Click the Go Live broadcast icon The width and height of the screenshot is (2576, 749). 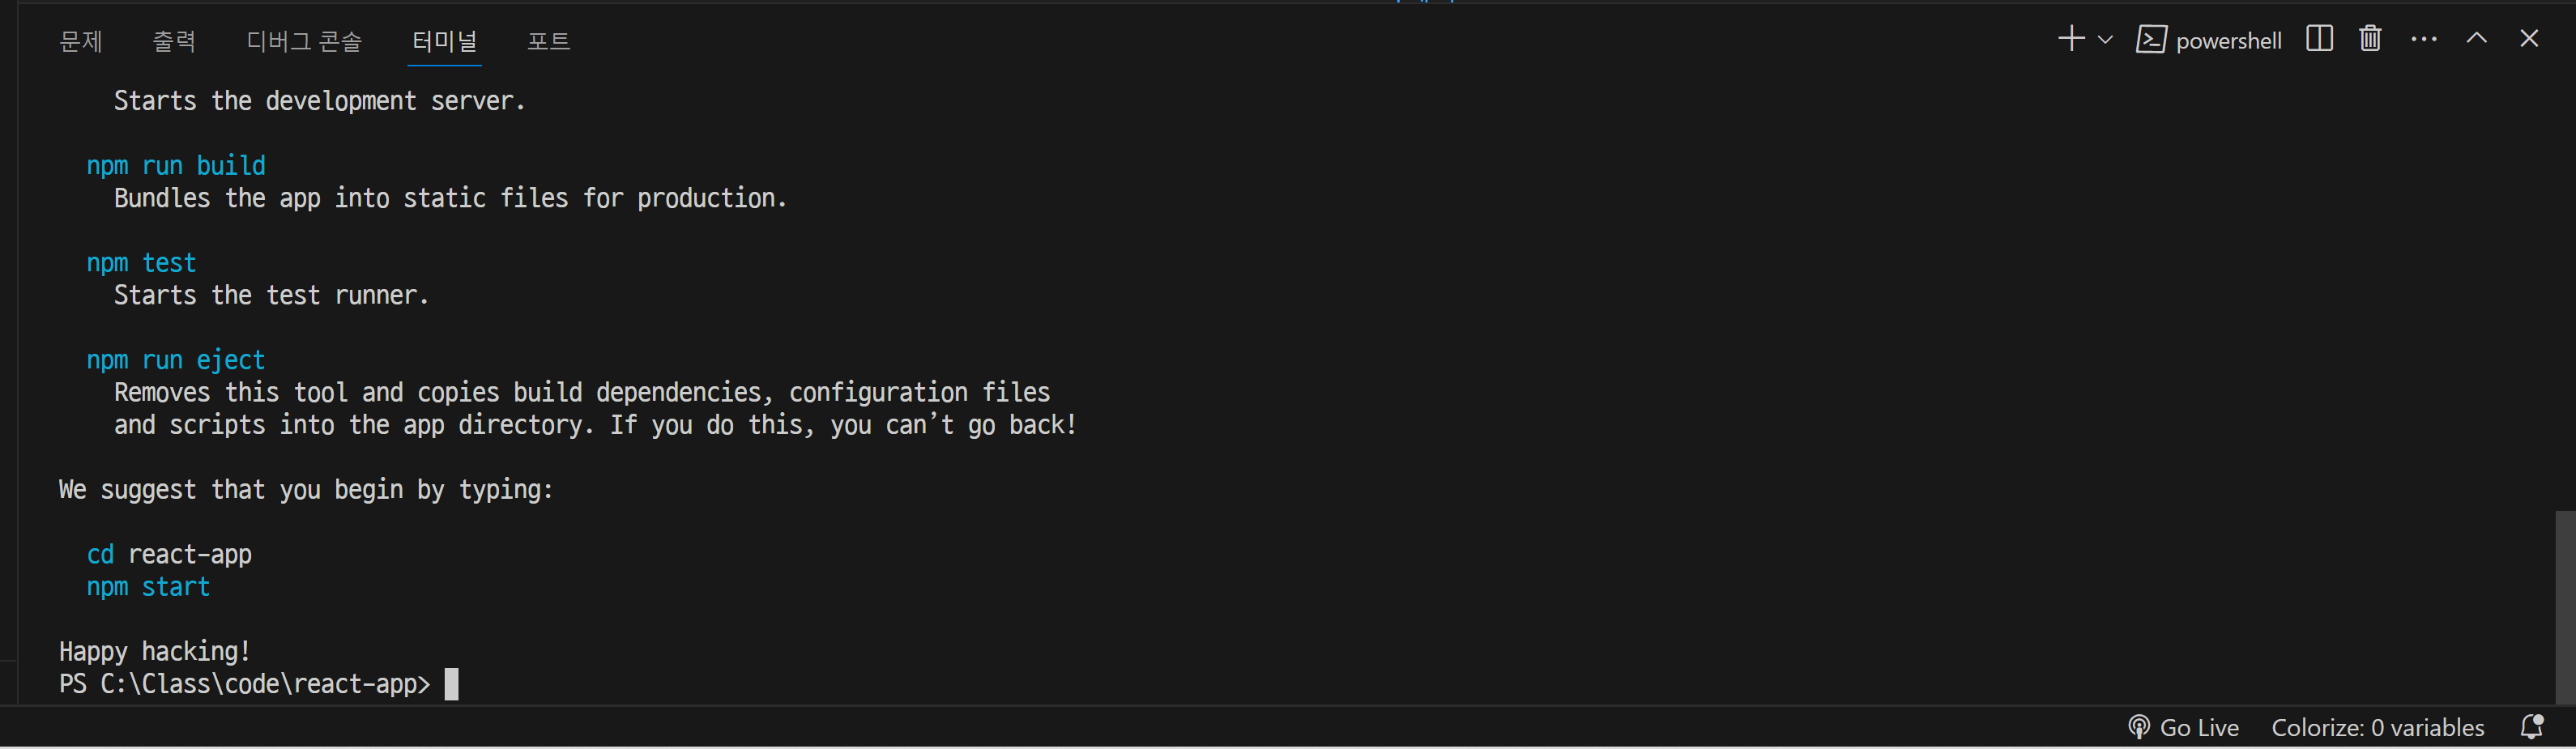click(x=2139, y=727)
